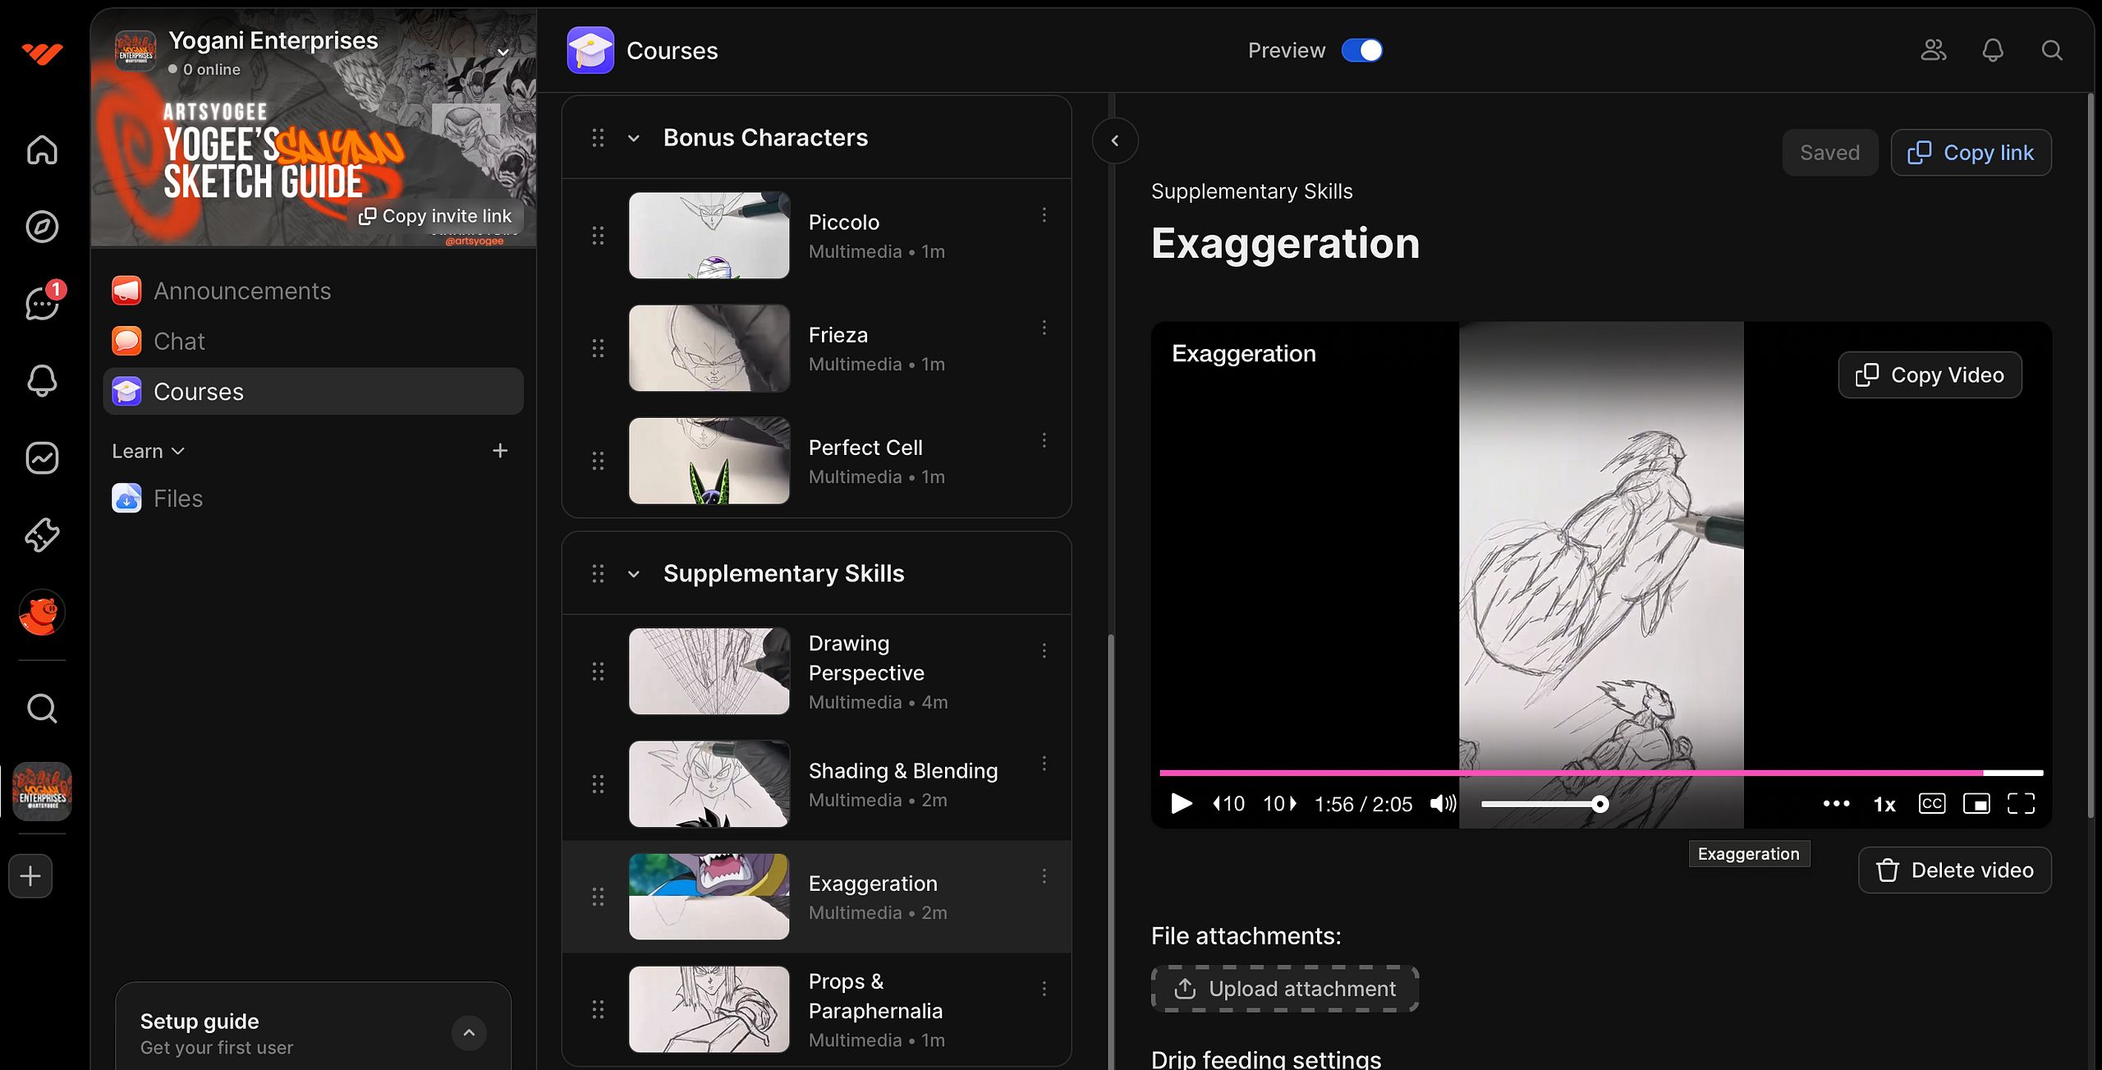This screenshot has height=1070, width=2102.
Task: Open the Drawing Perspective lesson thumbnail
Action: 709,671
